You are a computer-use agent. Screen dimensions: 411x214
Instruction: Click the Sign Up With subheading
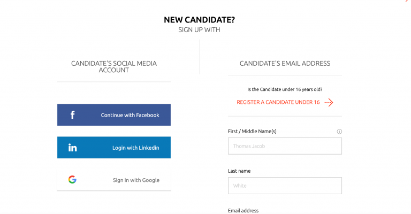199,30
